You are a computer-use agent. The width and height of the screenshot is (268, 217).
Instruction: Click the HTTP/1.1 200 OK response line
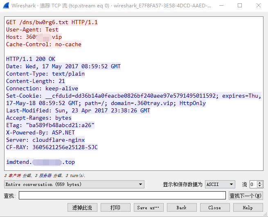pyautogui.click(x=31, y=59)
